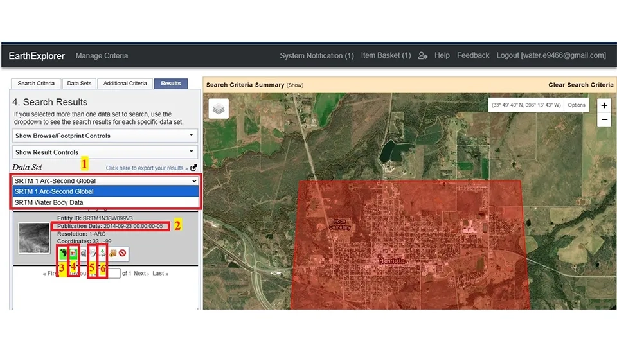Open the SRTM result thumbnail preview
Screen dimensions: 617x352
[34, 238]
